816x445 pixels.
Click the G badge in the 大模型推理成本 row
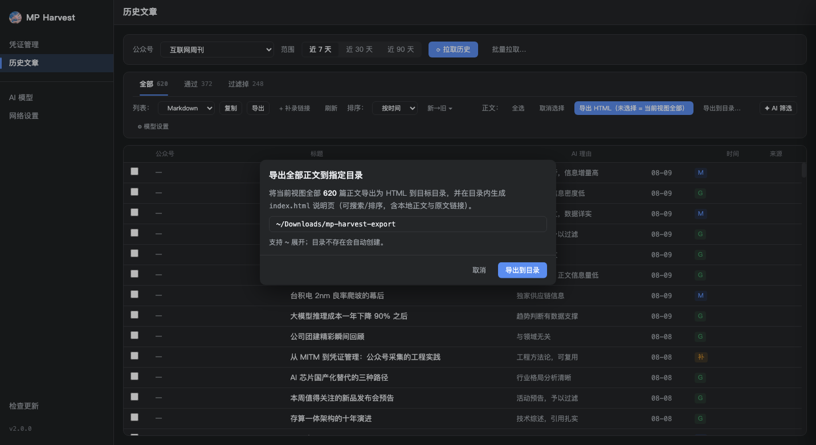pos(701,316)
